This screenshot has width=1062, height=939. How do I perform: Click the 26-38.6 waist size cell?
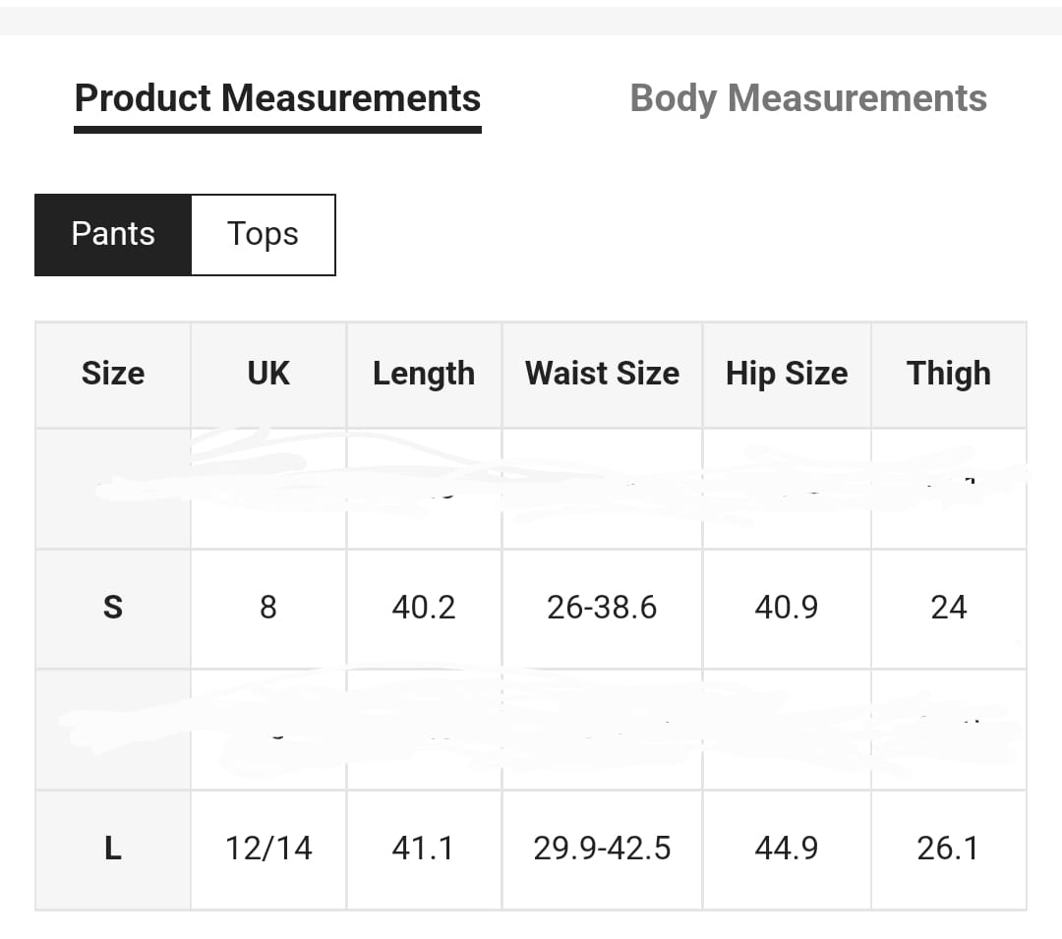(x=602, y=608)
